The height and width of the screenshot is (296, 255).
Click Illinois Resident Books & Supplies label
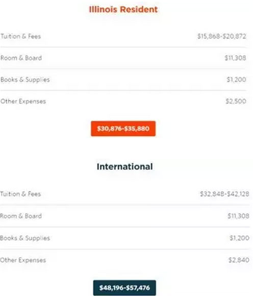click(x=25, y=79)
